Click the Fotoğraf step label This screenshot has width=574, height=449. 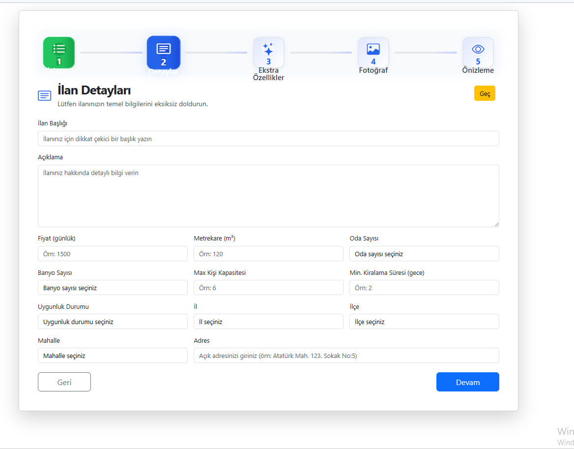(x=373, y=70)
